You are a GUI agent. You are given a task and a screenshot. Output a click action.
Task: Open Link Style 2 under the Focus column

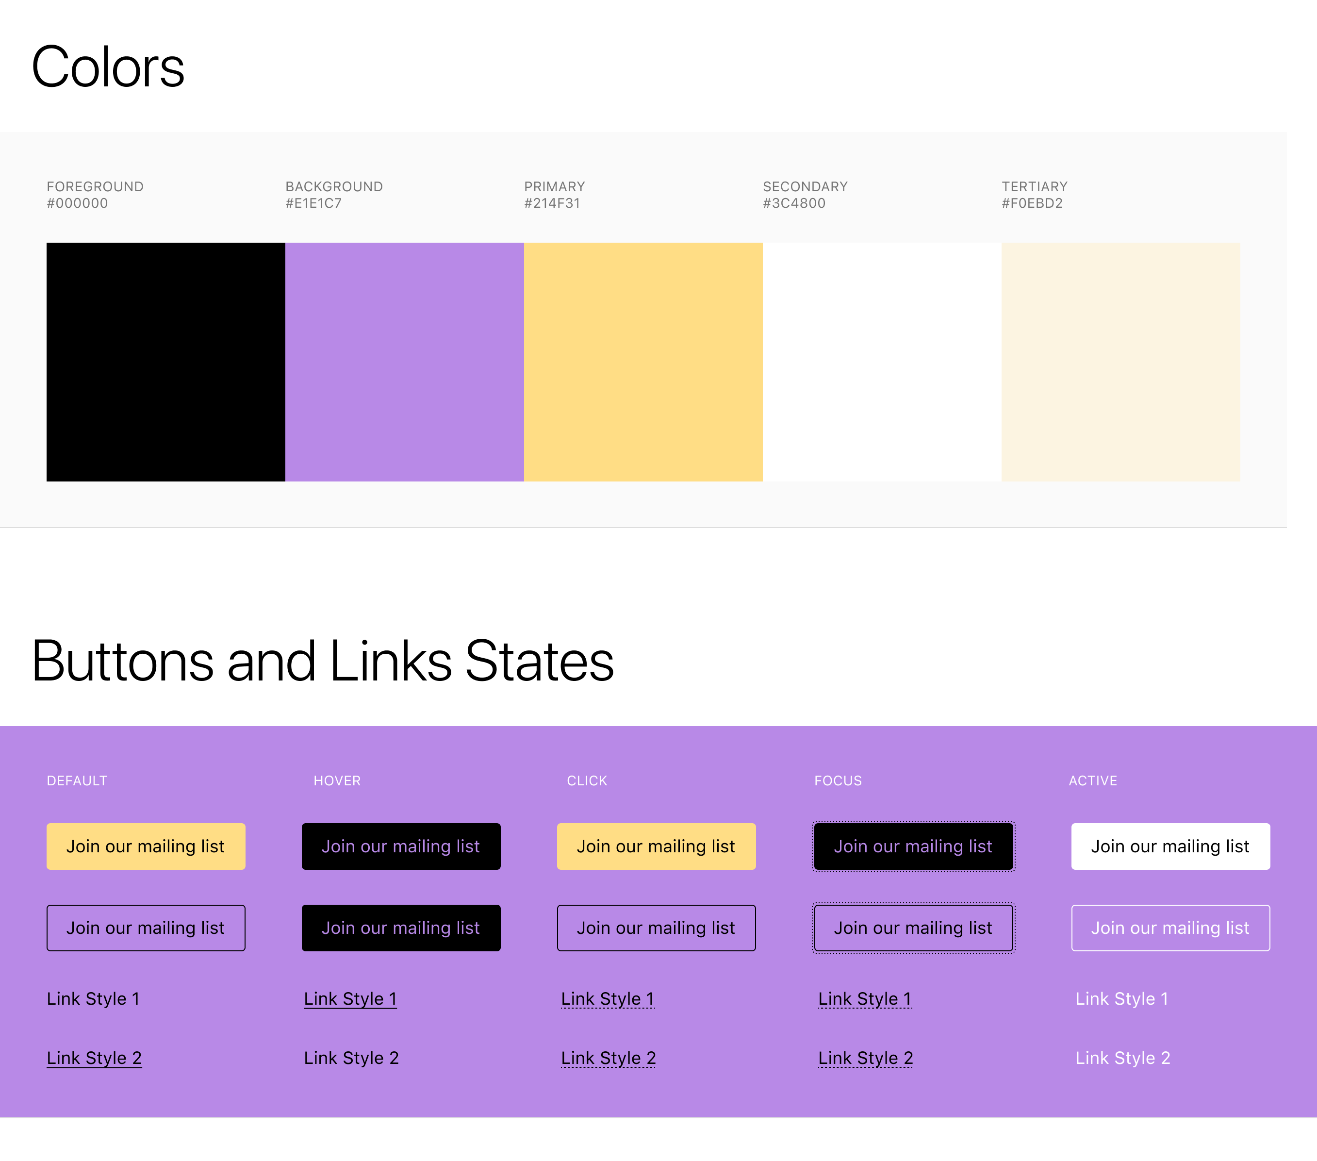click(x=865, y=1057)
